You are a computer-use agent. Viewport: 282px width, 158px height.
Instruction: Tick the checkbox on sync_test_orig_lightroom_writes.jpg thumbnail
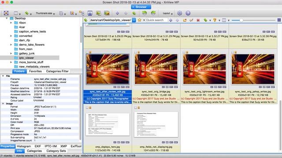click(184, 52)
